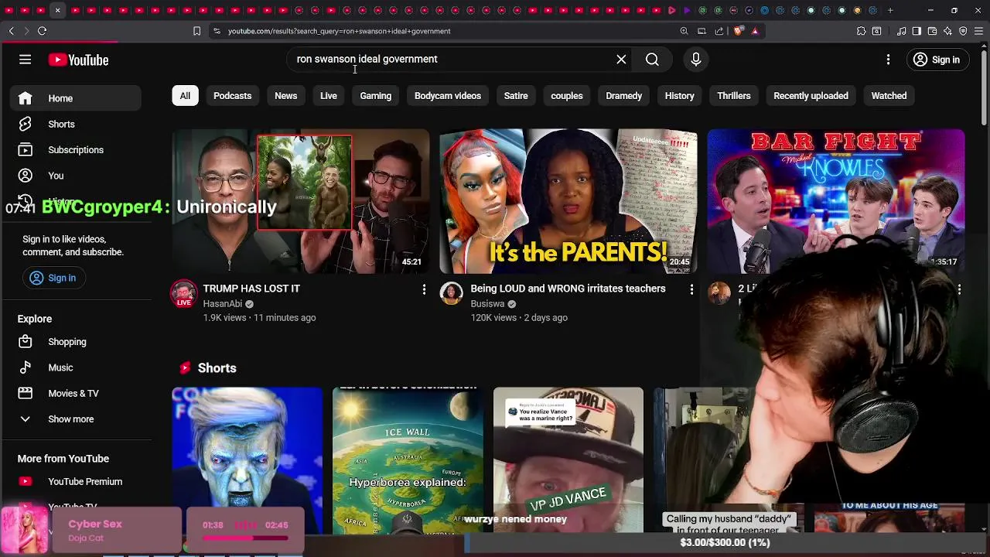Image resolution: width=990 pixels, height=557 pixels.
Task: Open the Brave Shields lion icon
Action: click(738, 31)
